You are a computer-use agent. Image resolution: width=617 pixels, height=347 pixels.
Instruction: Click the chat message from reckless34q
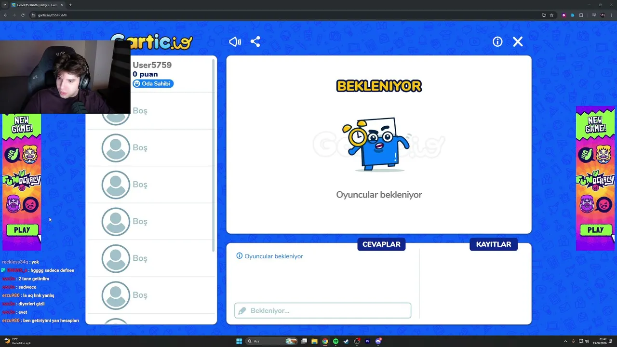(x=20, y=262)
